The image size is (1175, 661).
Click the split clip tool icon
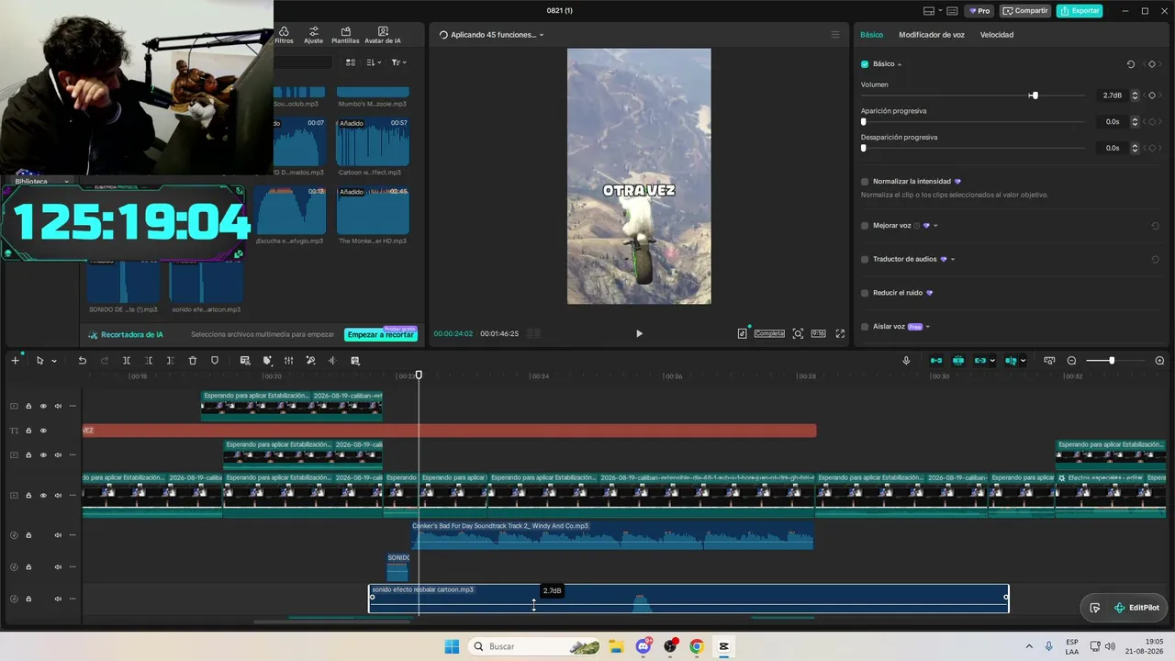pyautogui.click(x=127, y=361)
